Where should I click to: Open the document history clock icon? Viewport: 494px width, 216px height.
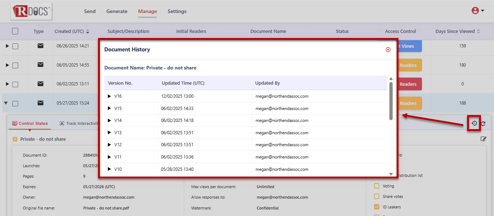coord(474,123)
